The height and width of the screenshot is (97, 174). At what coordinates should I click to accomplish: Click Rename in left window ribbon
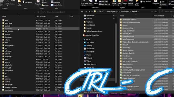[x=13, y=3]
